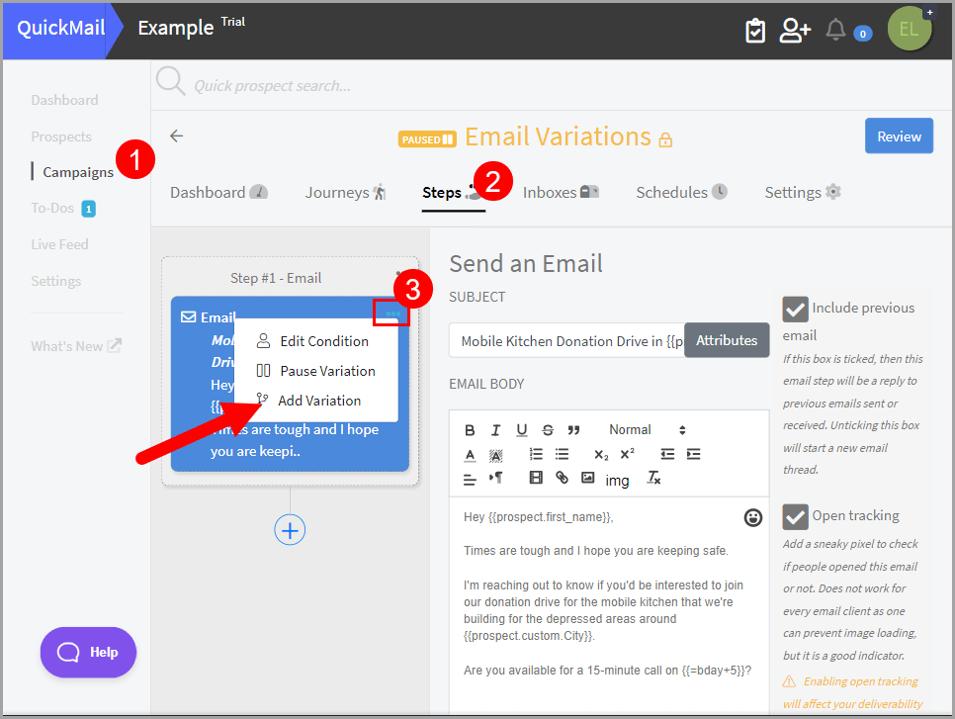Uncheck Include previous email checkbox
This screenshot has height=719, width=955.
point(795,310)
